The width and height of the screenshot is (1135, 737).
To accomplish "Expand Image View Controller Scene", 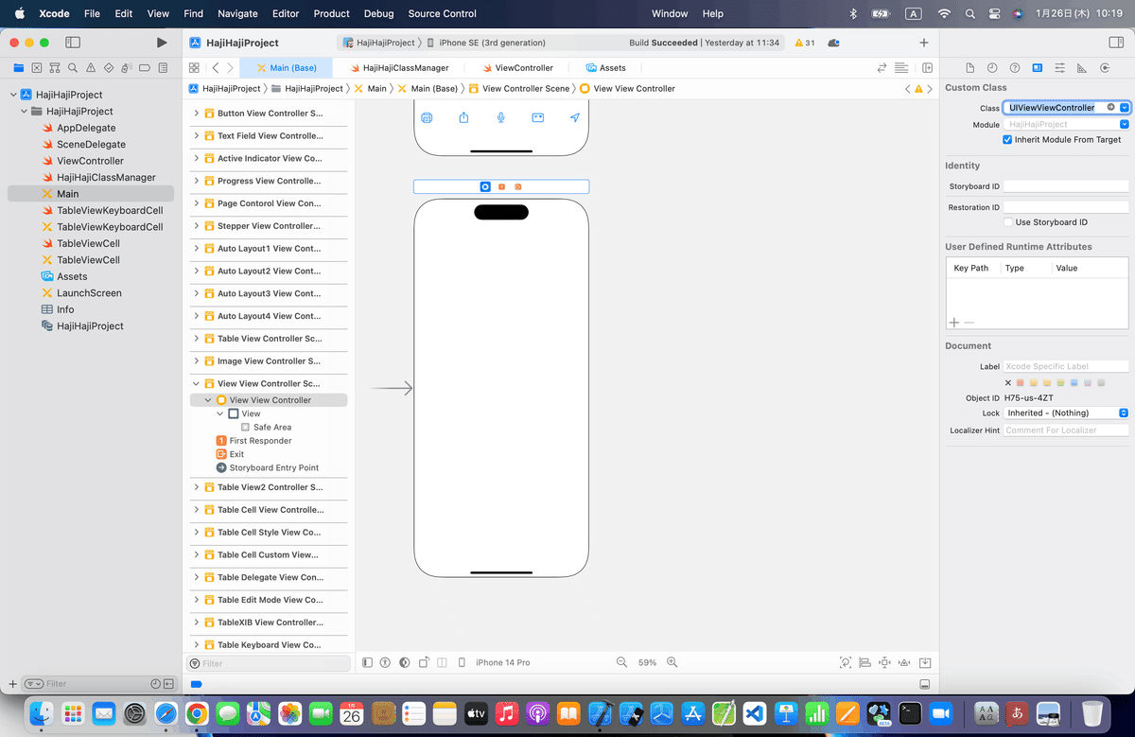I will (x=197, y=361).
